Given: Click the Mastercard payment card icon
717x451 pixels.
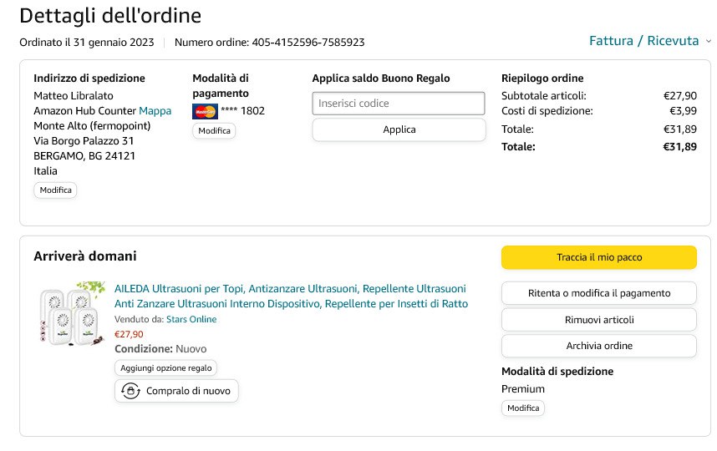Looking at the screenshot, I should [205, 111].
